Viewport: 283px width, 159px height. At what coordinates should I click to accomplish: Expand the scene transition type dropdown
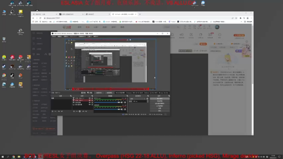[x=138, y=99]
